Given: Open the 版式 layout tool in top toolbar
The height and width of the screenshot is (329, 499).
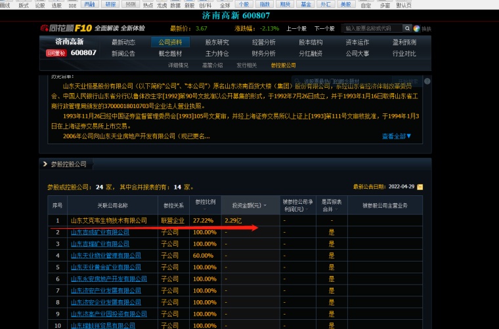Looking at the screenshot, I should point(23,5).
